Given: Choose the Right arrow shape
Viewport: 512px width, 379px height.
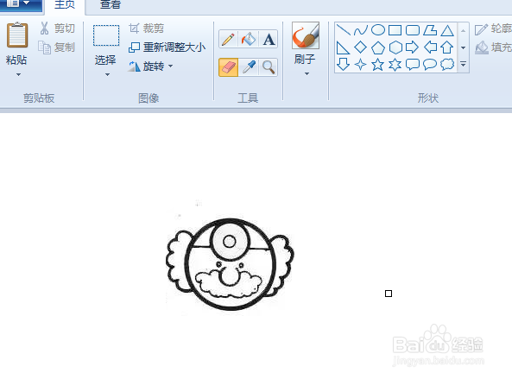Looking at the screenshot, I should click(x=413, y=47).
